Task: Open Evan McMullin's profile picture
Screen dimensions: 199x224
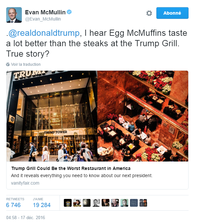Action: click(14, 15)
